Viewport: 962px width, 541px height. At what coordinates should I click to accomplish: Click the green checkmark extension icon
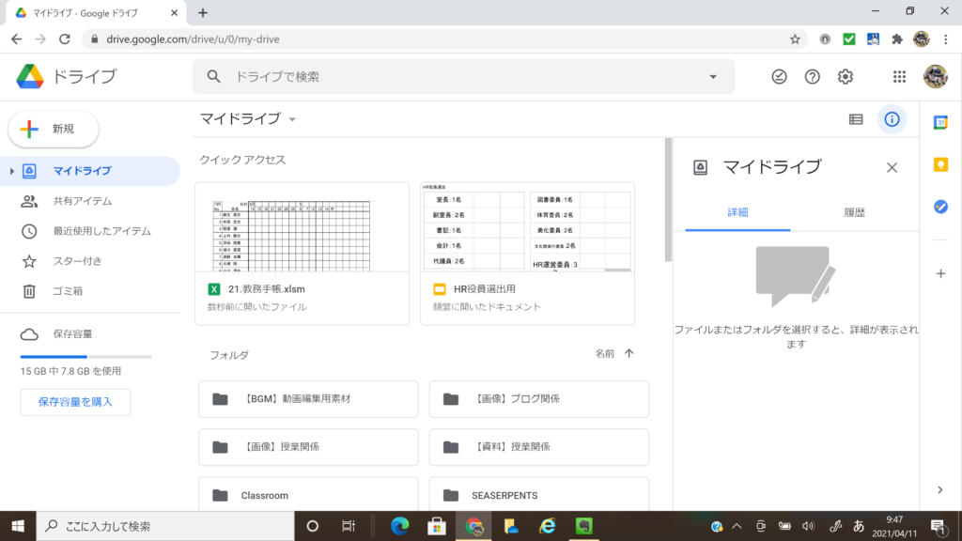point(849,39)
